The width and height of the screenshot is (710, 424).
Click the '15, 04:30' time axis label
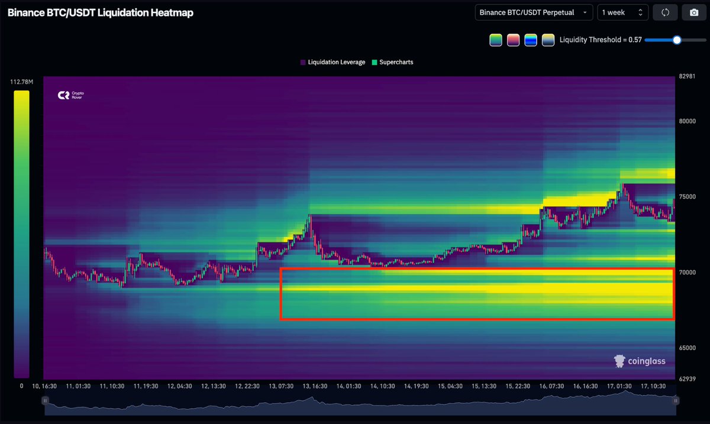tap(450, 386)
